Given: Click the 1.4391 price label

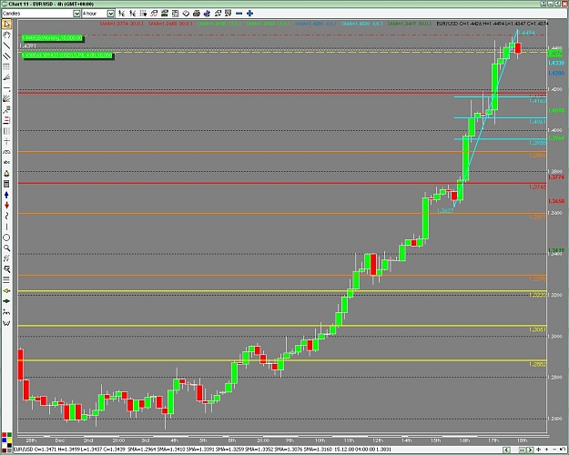Looking at the screenshot, I should click(28, 46).
